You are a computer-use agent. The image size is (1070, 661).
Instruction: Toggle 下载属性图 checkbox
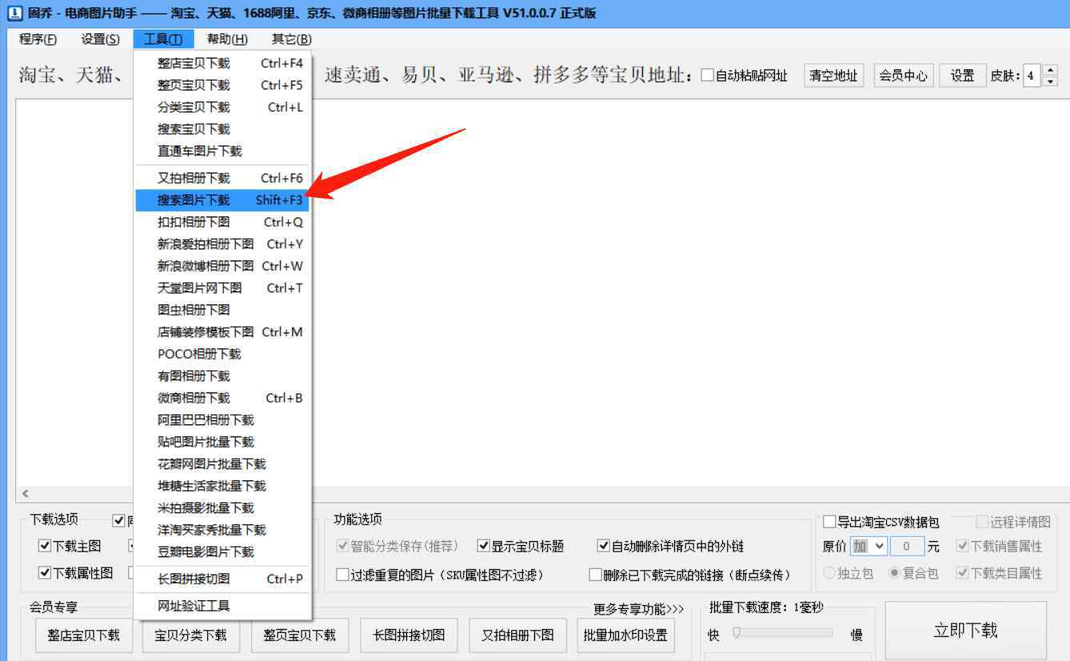[x=45, y=573]
